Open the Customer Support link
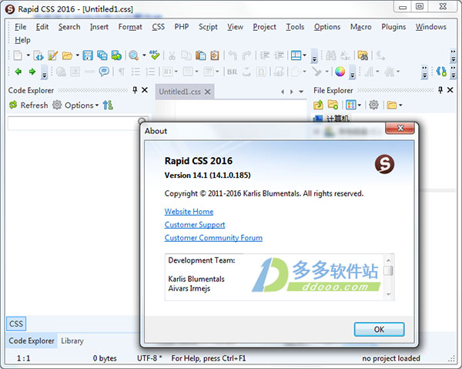 pos(195,225)
